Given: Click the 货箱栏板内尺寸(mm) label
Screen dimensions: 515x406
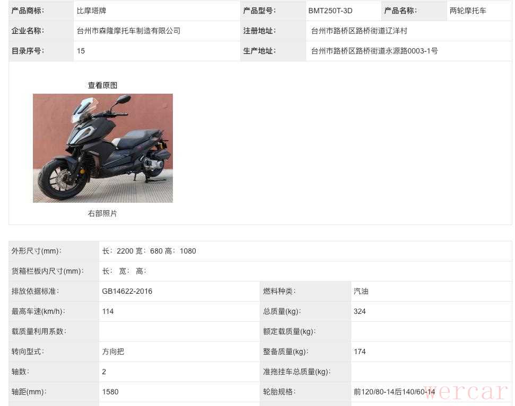Looking at the screenshot, I should pyautogui.click(x=48, y=271).
